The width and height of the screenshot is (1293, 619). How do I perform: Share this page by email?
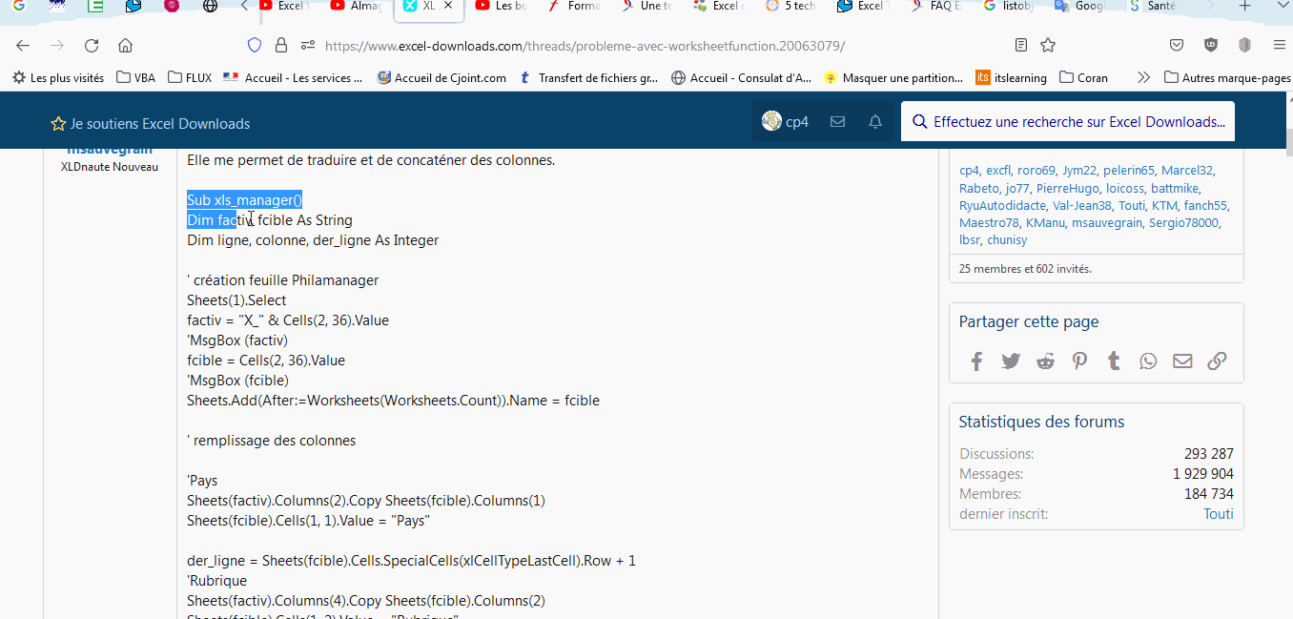click(1182, 361)
